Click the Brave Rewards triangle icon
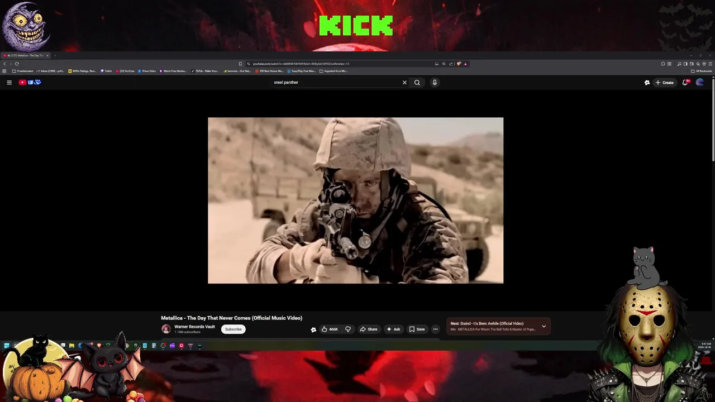 tap(465, 64)
